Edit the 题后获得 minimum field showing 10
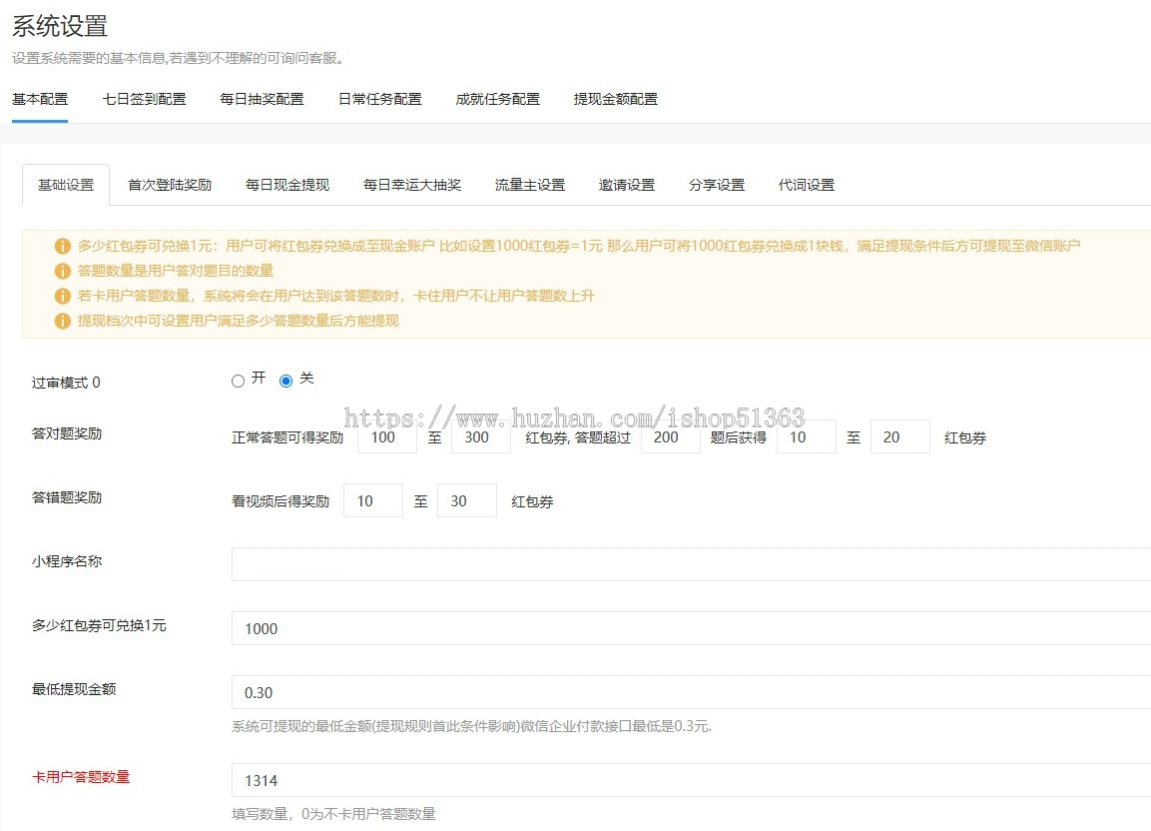The width and height of the screenshot is (1151, 831). coord(806,437)
